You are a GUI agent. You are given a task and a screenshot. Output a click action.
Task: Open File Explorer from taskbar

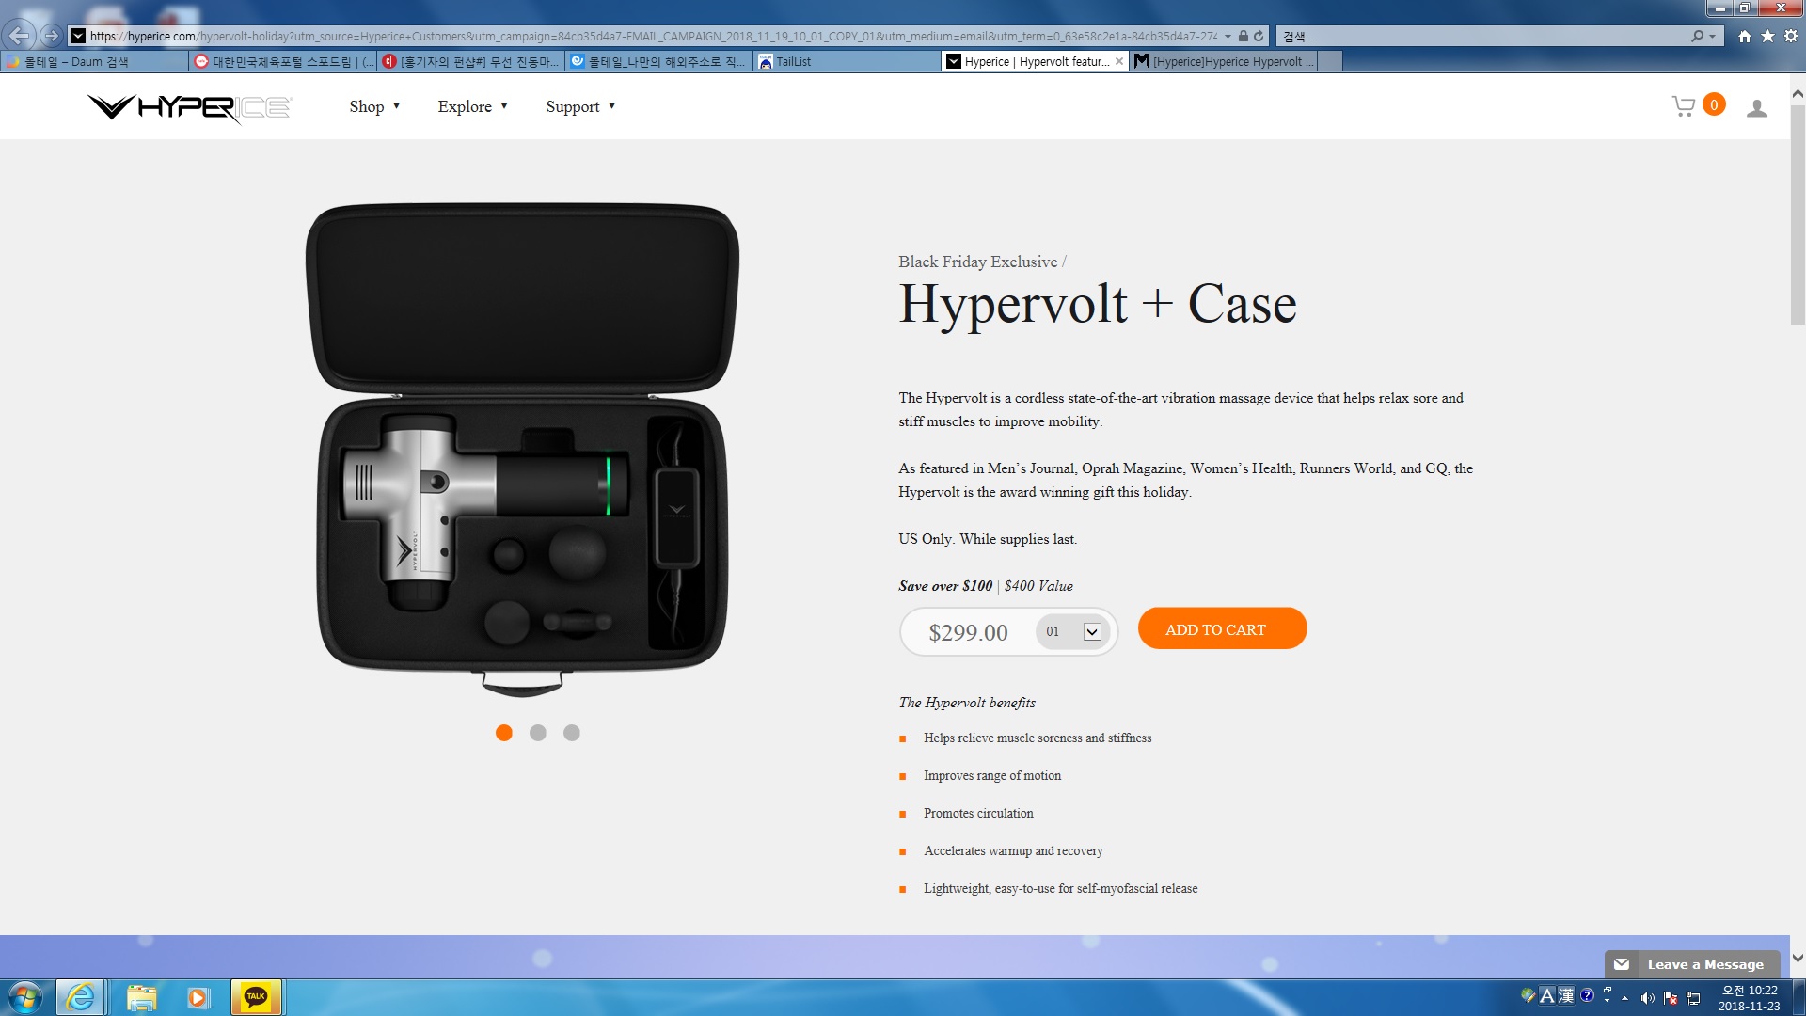point(141,997)
